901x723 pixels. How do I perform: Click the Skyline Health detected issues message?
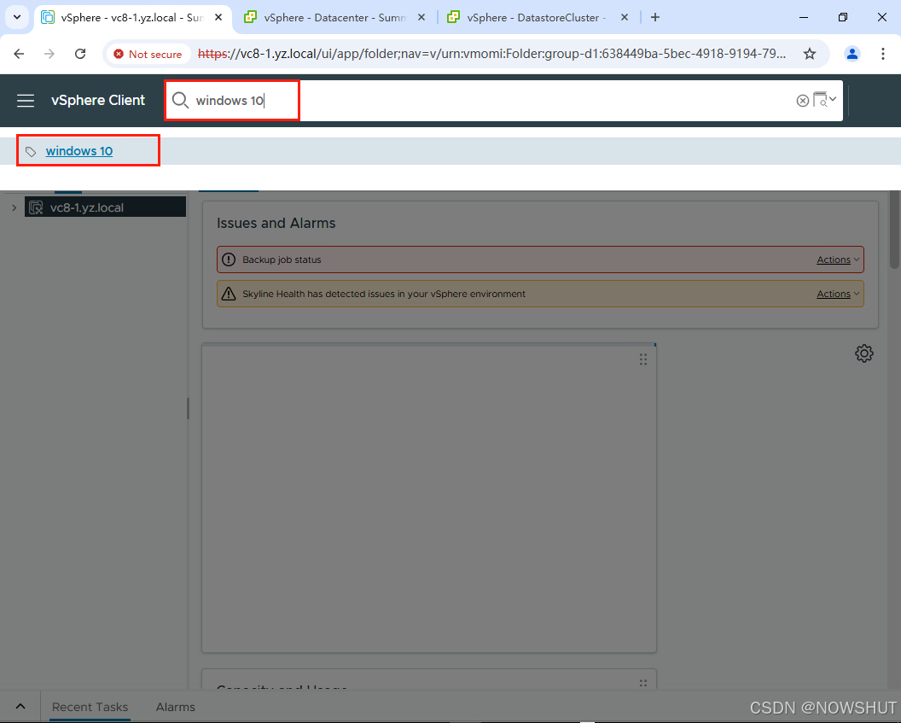tap(384, 294)
